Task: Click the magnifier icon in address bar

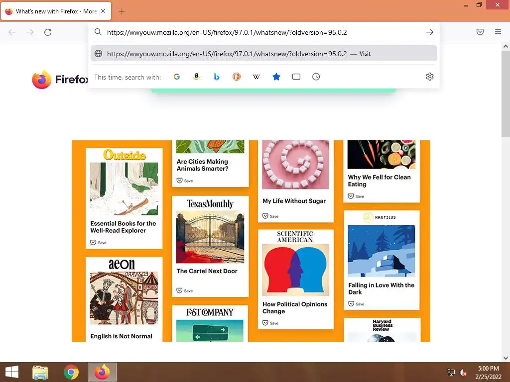Action: click(98, 32)
